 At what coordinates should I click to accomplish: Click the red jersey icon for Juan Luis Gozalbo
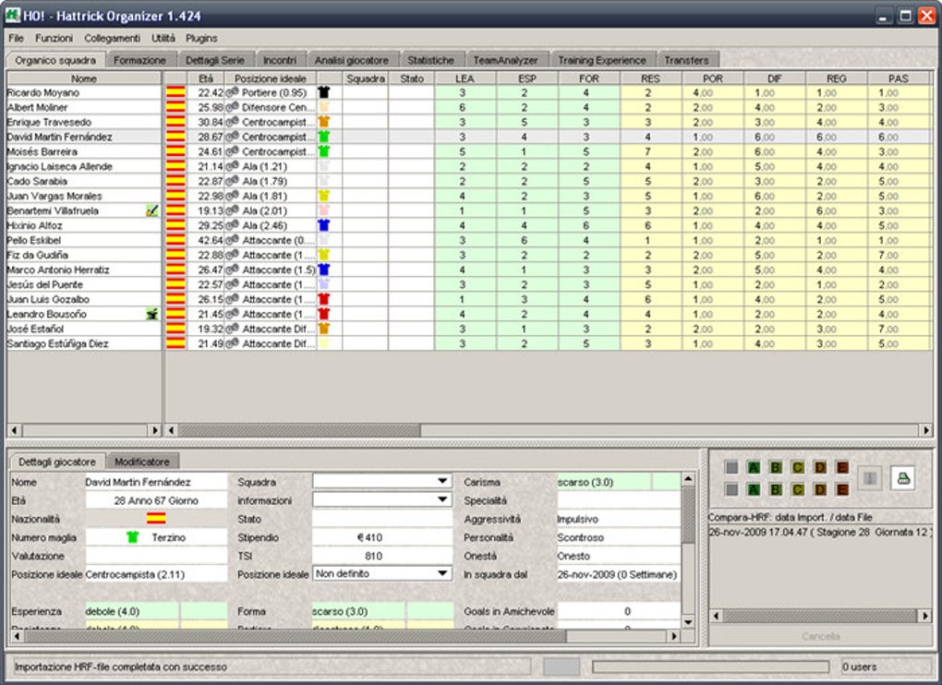(x=324, y=299)
